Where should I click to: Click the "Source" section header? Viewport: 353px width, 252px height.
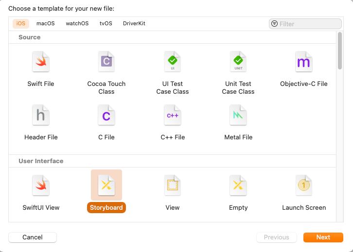point(30,37)
